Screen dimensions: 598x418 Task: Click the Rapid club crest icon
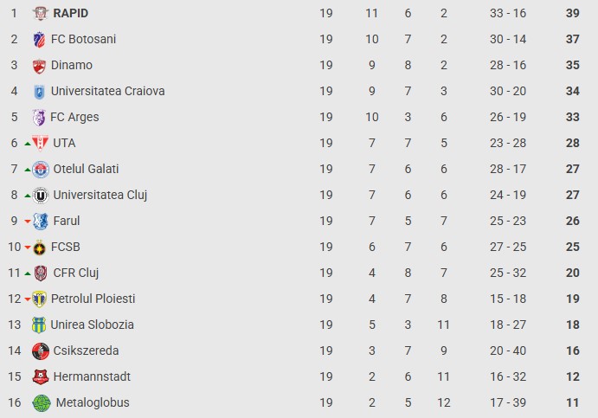pyautogui.click(x=40, y=14)
